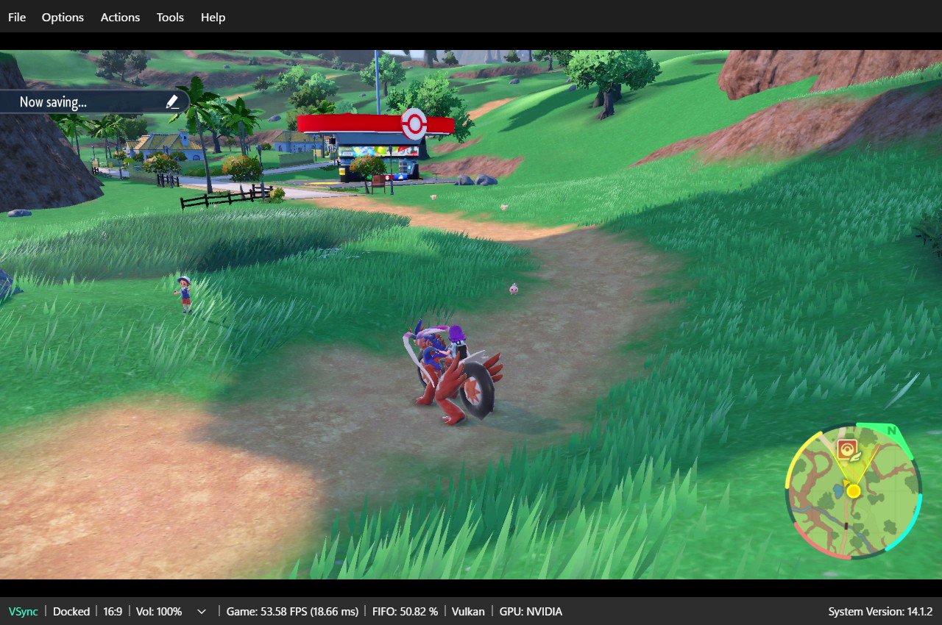Click the FIFO percentage readout
Viewport: 942px width, 625px height.
[x=406, y=612]
